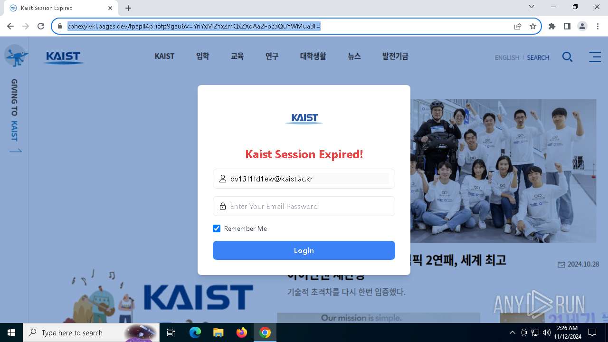This screenshot has height=342, width=608.
Task: Click the taskbar Type here to search box
Action: pyautogui.click(x=90, y=332)
